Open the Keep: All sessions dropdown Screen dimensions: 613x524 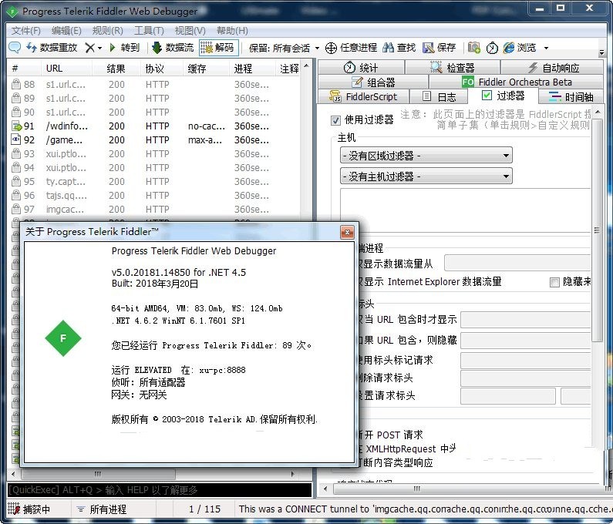click(284, 48)
